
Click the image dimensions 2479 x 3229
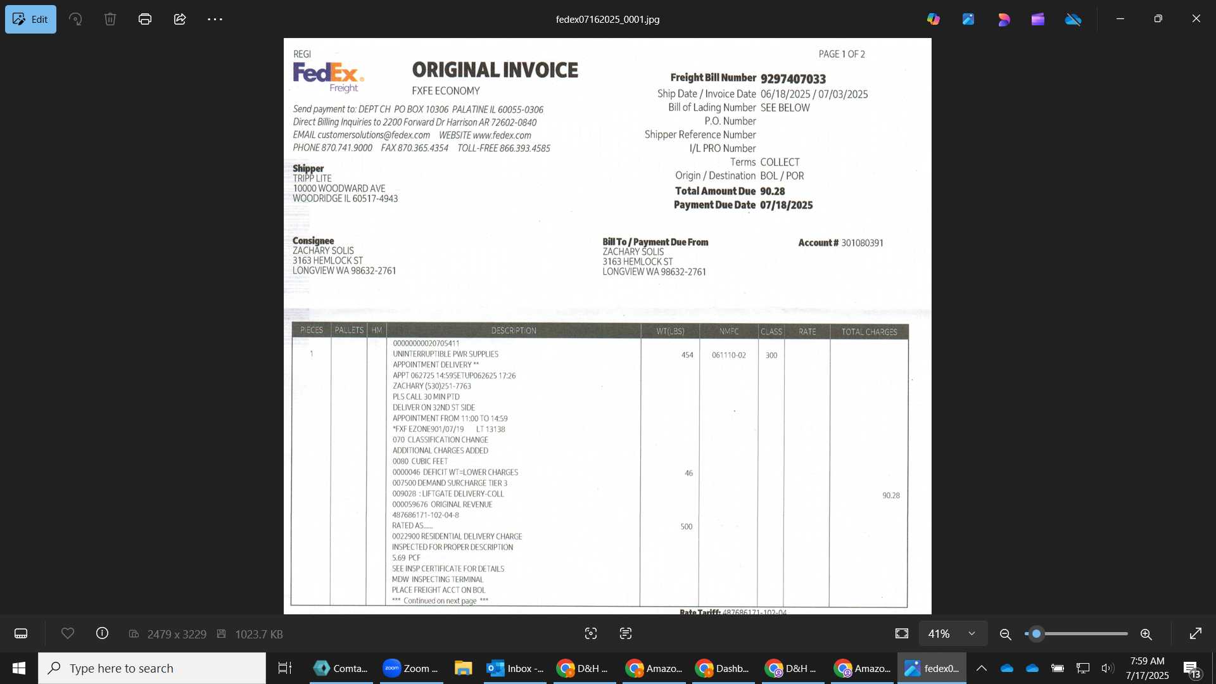coord(177,634)
